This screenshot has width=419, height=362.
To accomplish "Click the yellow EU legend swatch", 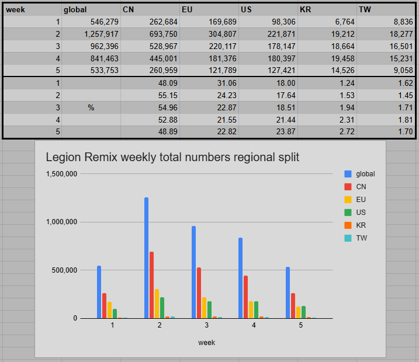I will (348, 200).
